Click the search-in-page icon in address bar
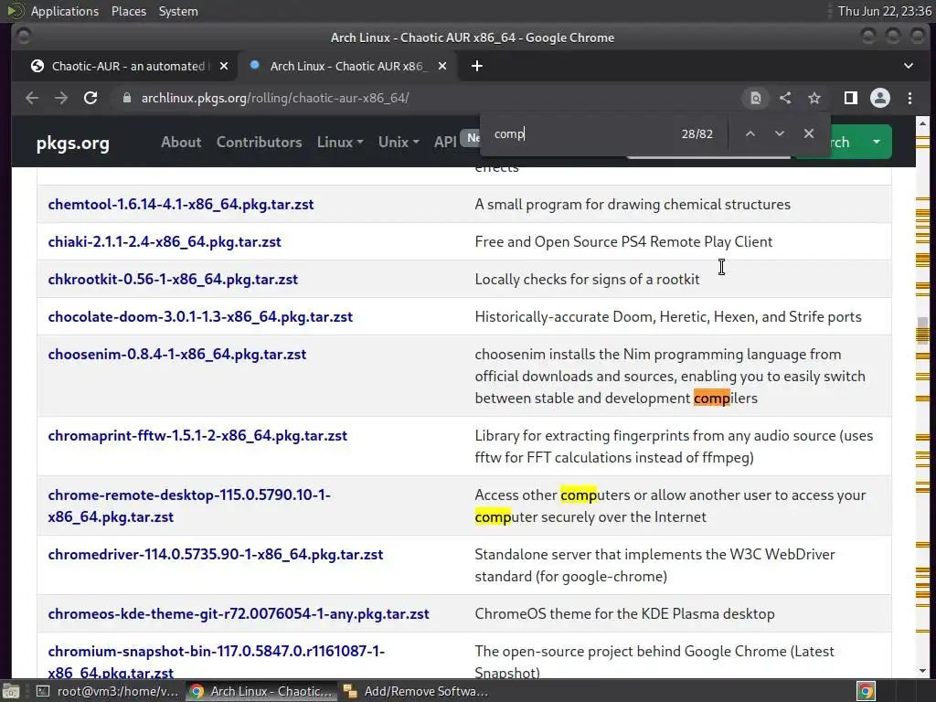Image resolution: width=936 pixels, height=702 pixels. (755, 98)
